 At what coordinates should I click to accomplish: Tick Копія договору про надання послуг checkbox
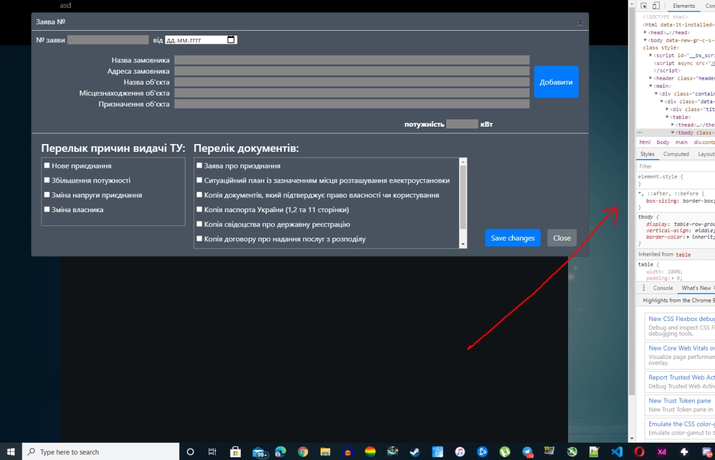pyautogui.click(x=199, y=238)
